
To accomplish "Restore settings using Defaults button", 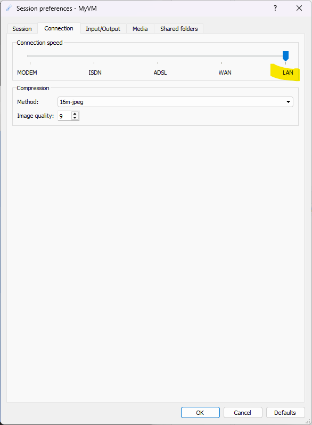I will (285, 413).
